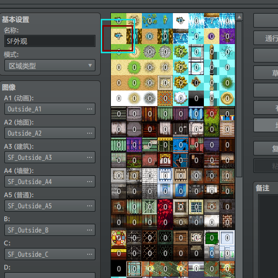The height and width of the screenshot is (278, 278).
Task: Select the pale brick wall tile under awning
Action: (227, 129)
